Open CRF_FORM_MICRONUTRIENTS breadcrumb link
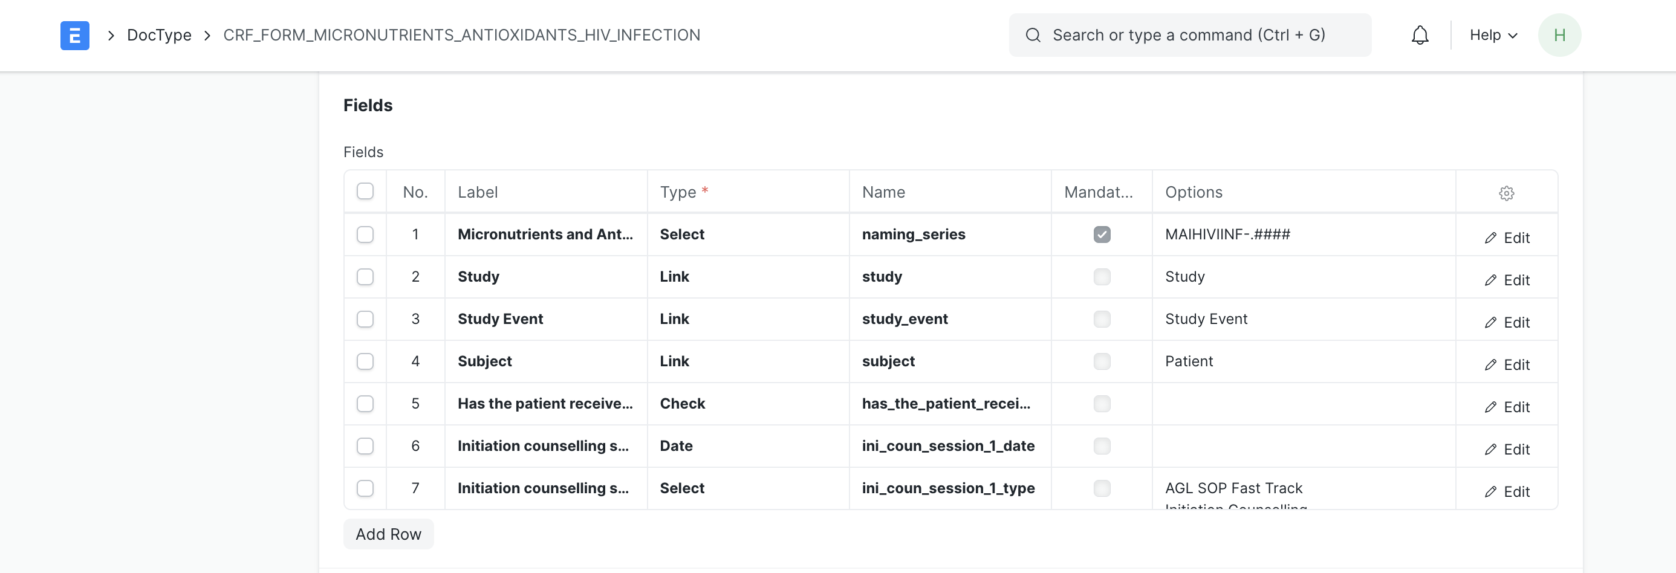This screenshot has width=1676, height=573. pos(461,35)
